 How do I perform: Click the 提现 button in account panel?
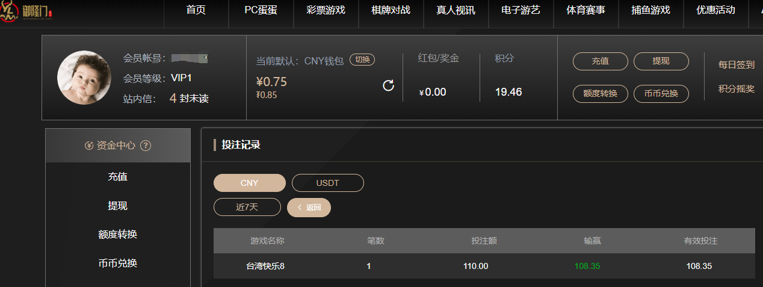[661, 61]
